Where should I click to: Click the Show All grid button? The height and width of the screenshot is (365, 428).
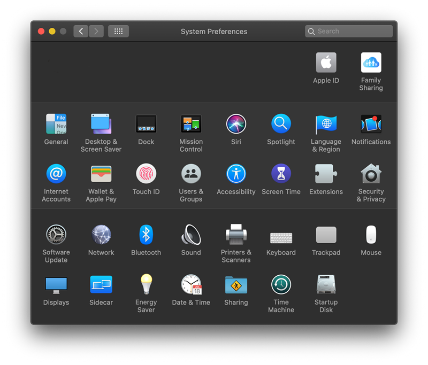coord(118,32)
